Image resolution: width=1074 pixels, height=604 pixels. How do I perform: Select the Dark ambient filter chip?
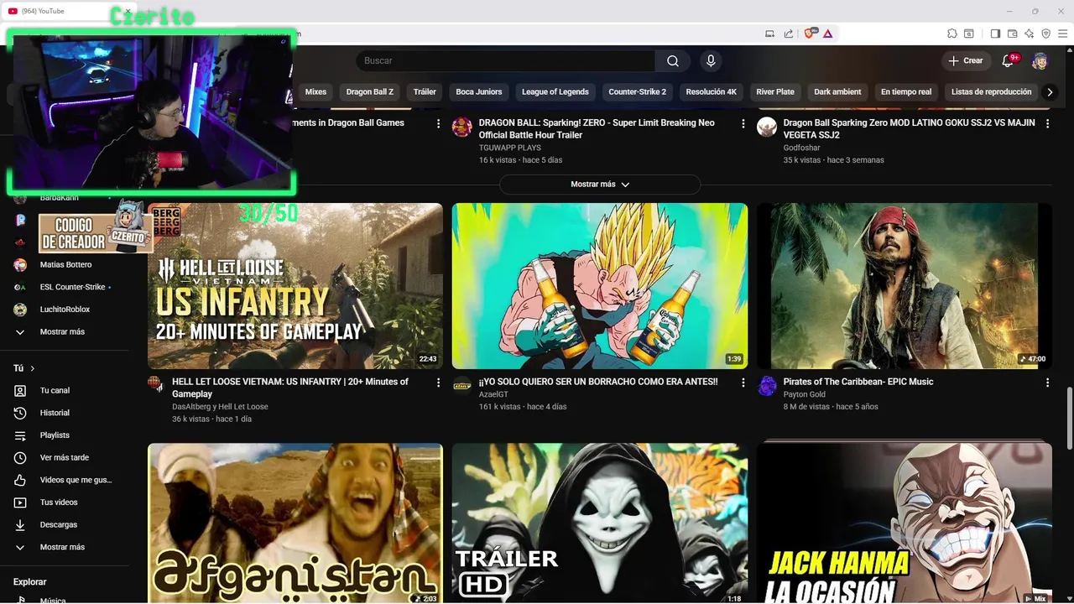[x=837, y=92]
